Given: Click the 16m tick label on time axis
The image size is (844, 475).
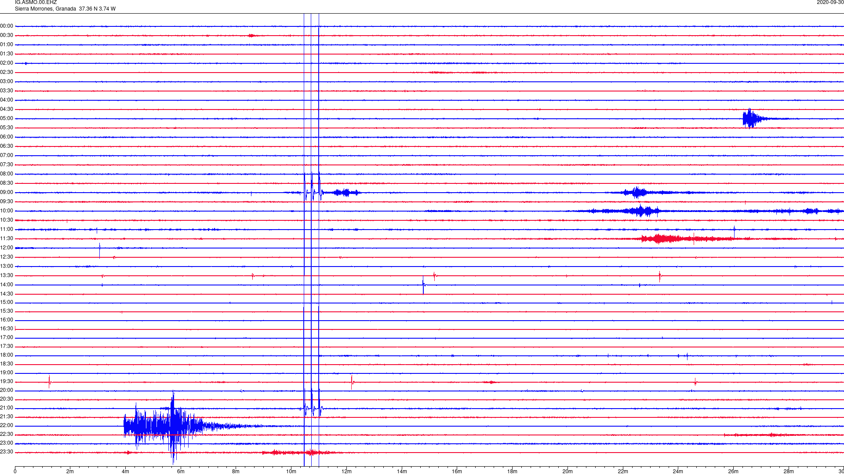Looking at the screenshot, I should pos(457,471).
